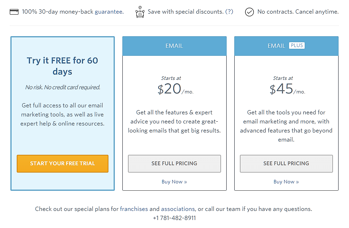Follow the Buy Now link for Email plan
Viewport: 349px width, 228px height.
(174, 182)
